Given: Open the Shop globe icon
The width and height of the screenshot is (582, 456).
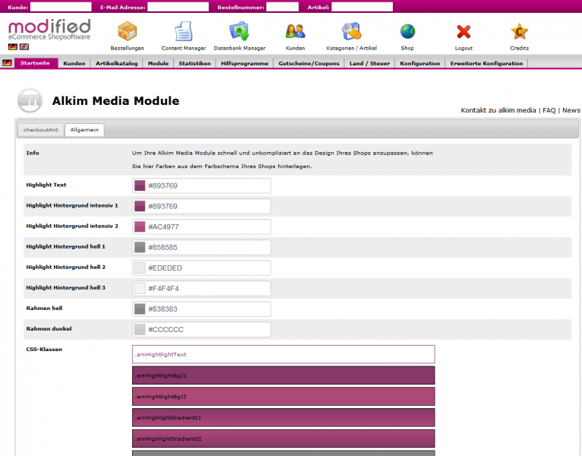Looking at the screenshot, I should point(407,32).
